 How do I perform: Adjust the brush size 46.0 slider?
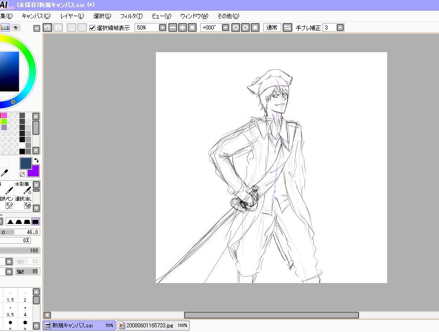[x=19, y=232]
